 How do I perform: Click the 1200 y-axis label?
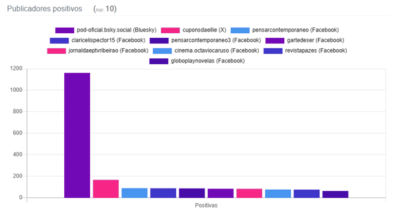click(x=16, y=68)
